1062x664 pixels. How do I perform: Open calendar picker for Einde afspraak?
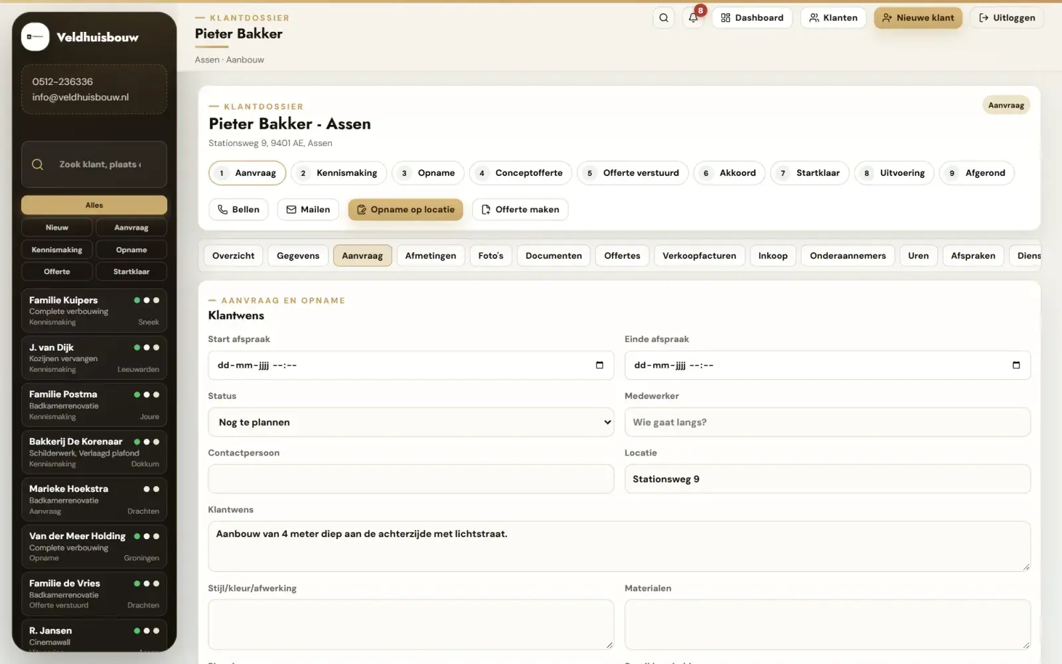click(1016, 365)
